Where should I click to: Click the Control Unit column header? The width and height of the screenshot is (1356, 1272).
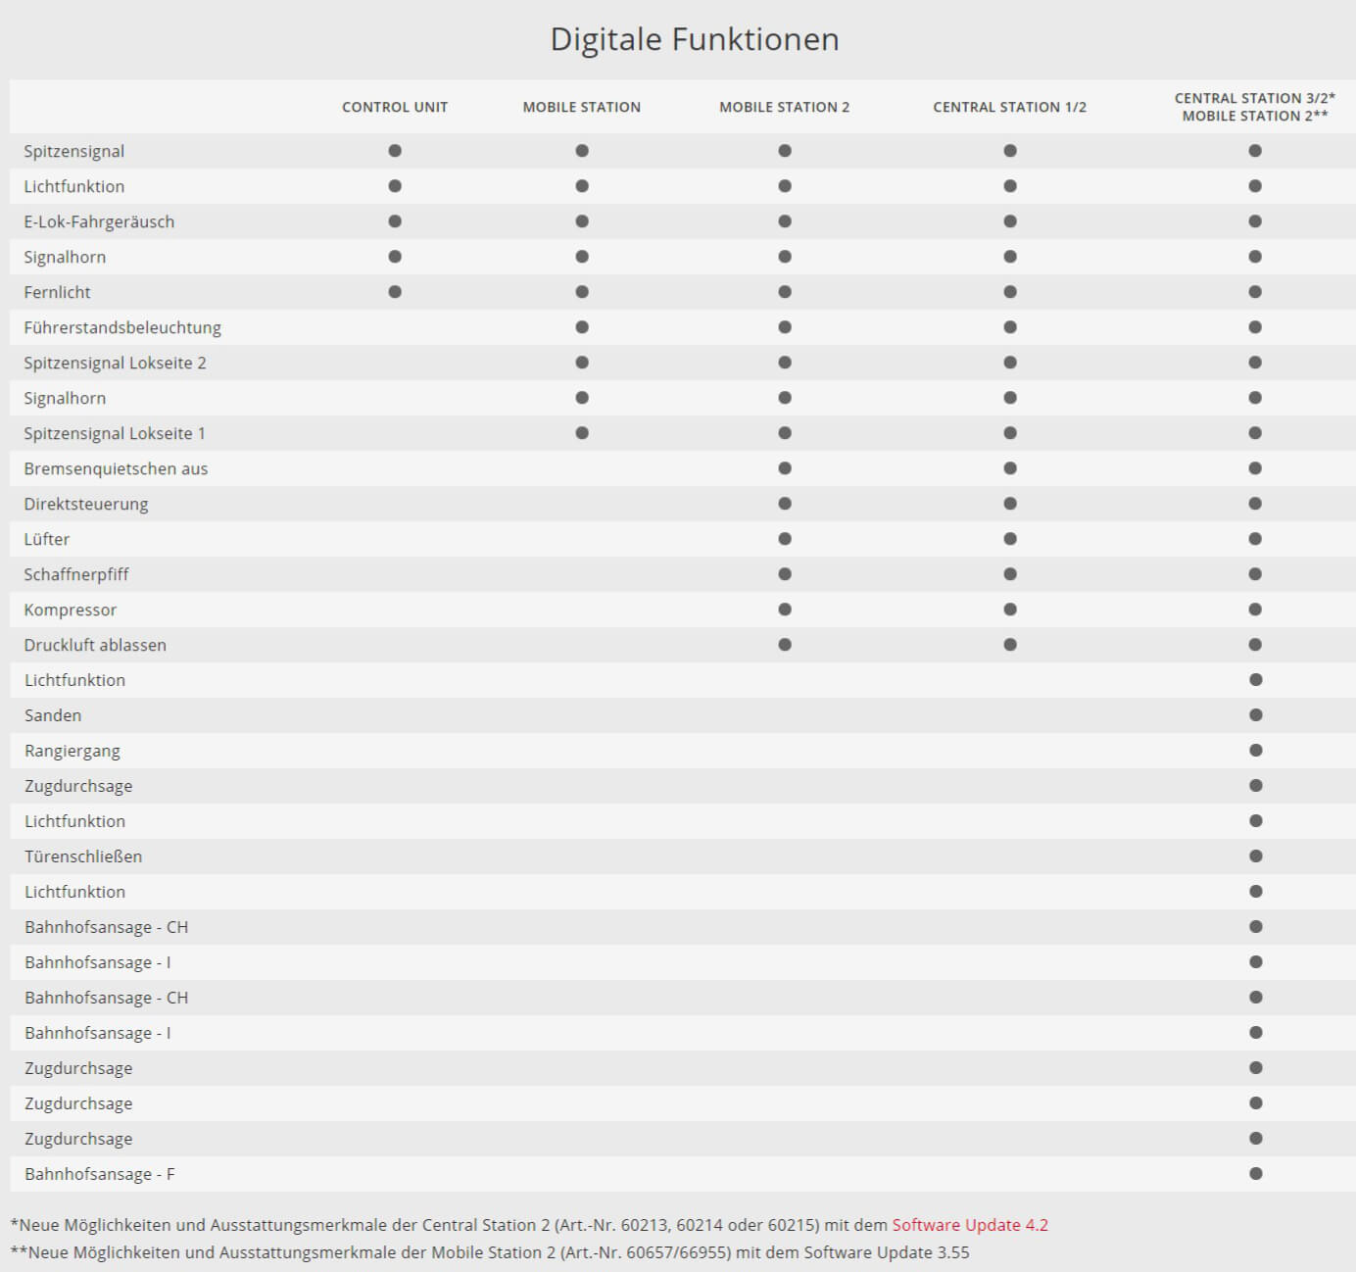[x=395, y=107]
